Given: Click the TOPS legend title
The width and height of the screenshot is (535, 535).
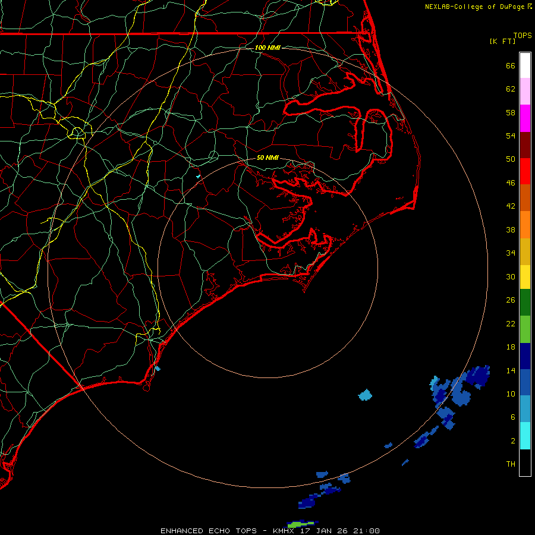Looking at the screenshot, I should pyautogui.click(x=523, y=35).
